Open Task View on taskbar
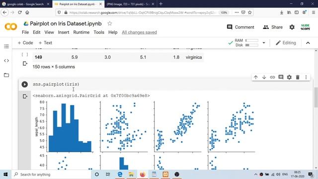Screen dimensions: 318x179 (x=108, y=175)
